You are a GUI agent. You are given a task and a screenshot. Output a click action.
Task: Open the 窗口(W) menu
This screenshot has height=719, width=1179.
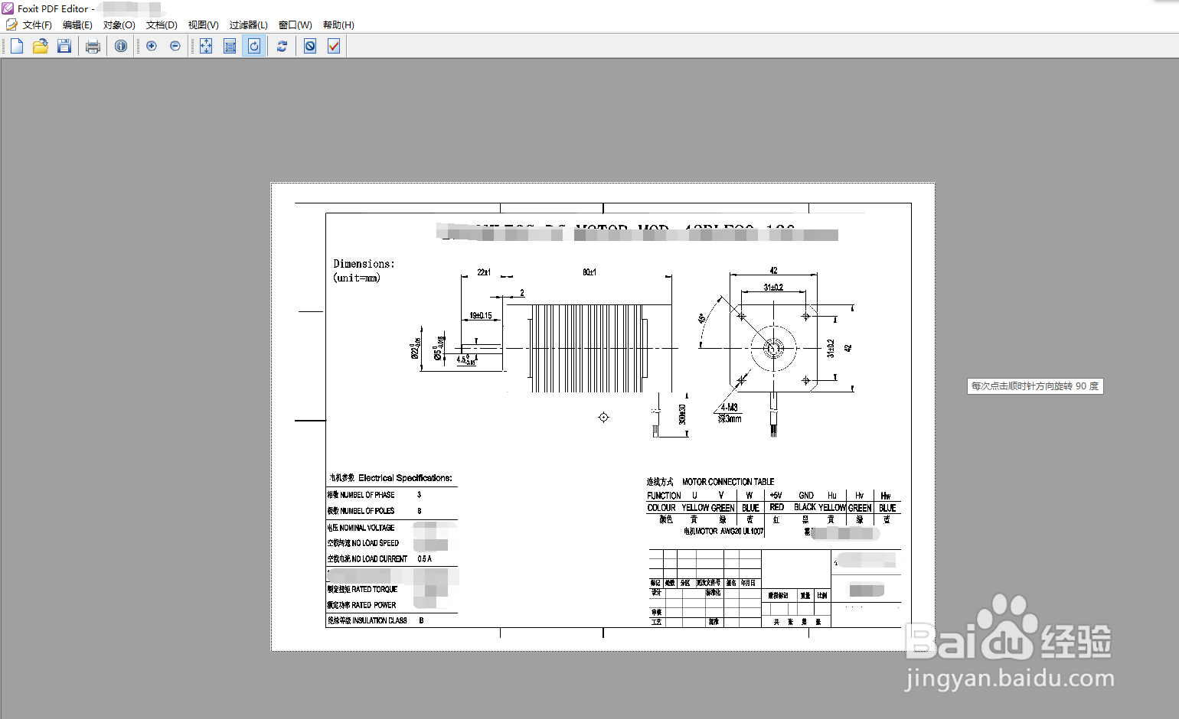pos(296,25)
